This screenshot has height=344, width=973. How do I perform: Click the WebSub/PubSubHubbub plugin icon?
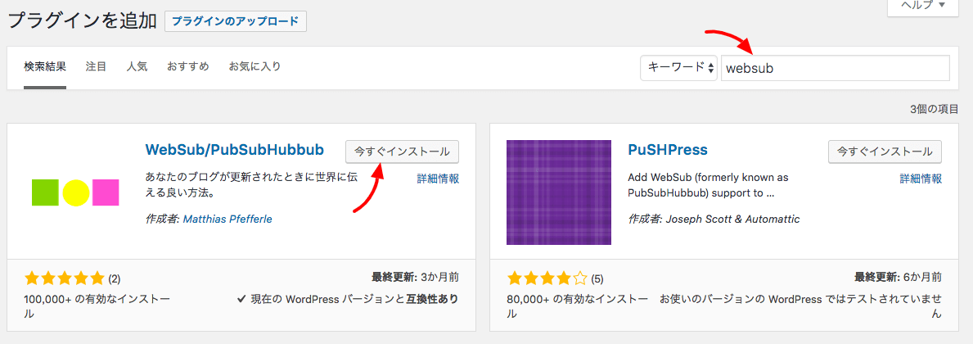[x=75, y=192]
